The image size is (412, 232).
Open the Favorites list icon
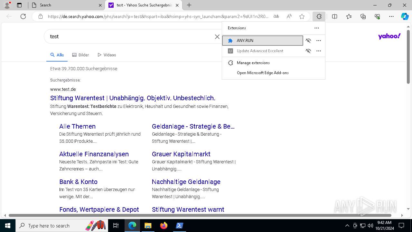coord(349,16)
